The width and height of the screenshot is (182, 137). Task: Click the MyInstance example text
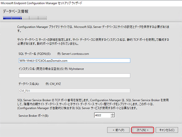(75, 69)
